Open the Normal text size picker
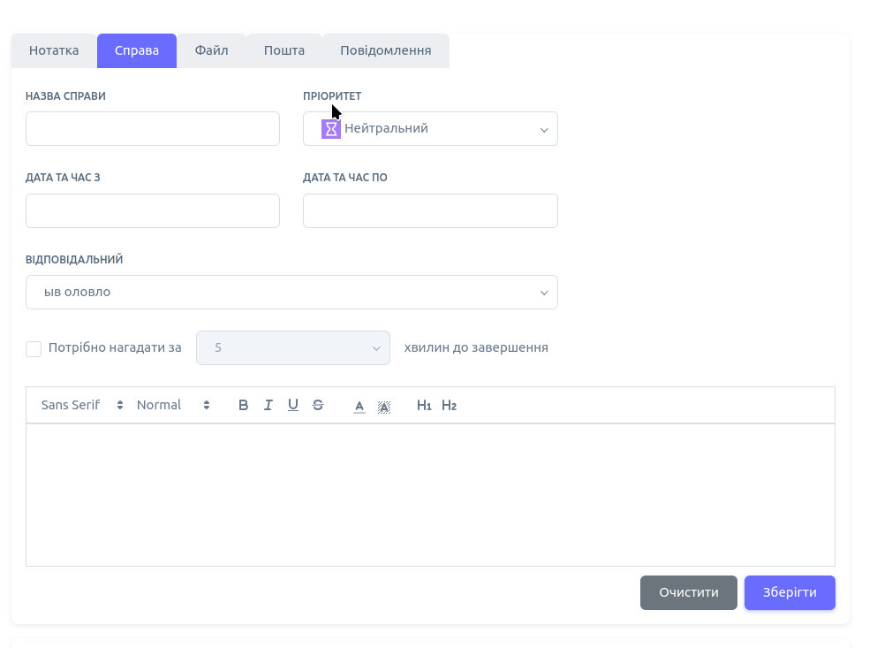This screenshot has height=648, width=877. [x=173, y=405]
